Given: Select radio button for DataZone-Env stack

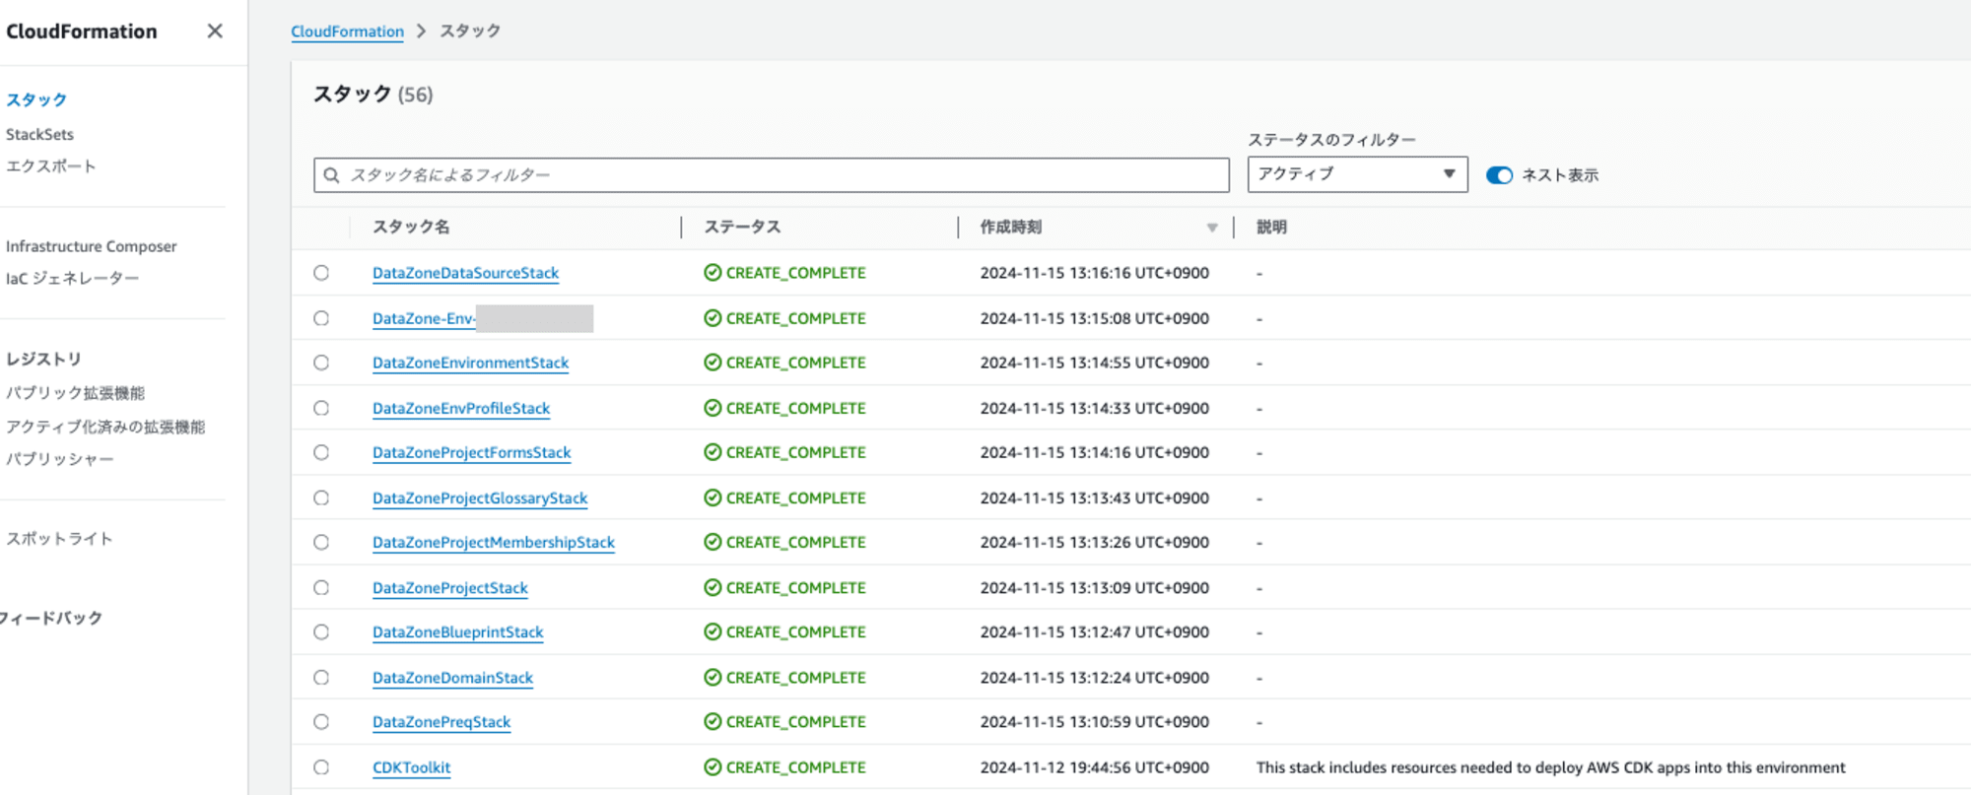Looking at the screenshot, I should pos(321,318).
